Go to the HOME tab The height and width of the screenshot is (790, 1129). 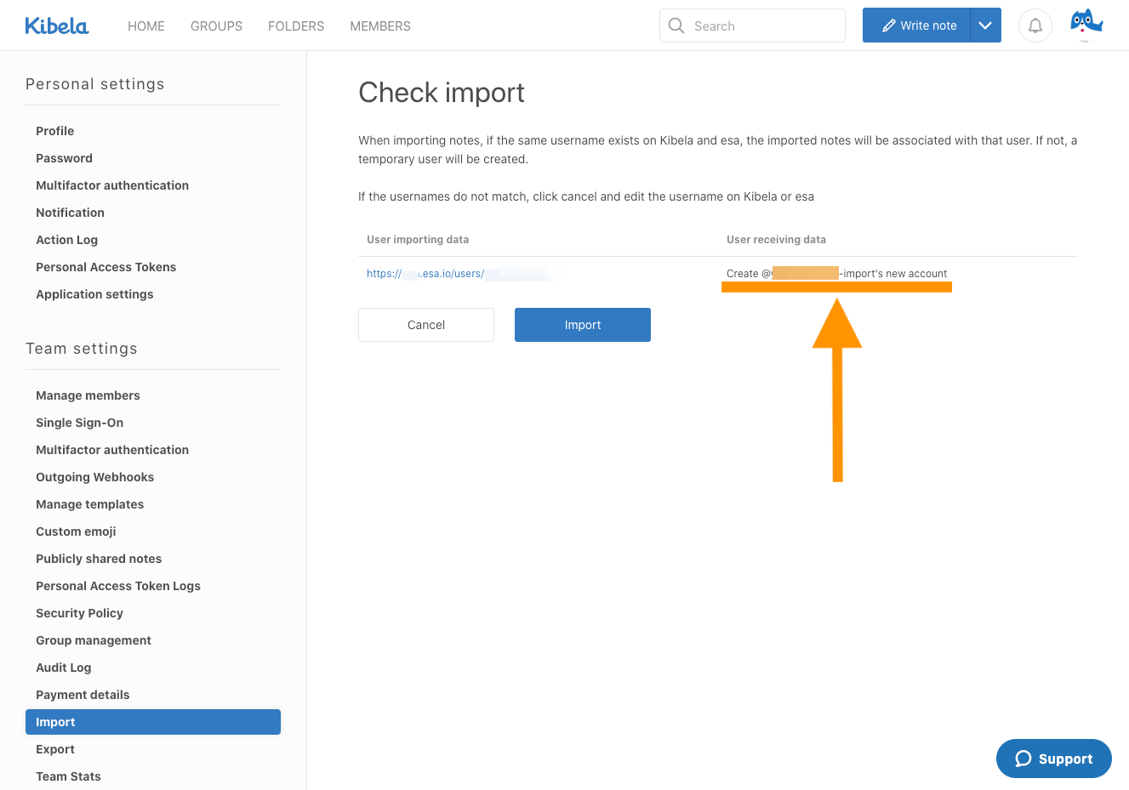pyautogui.click(x=146, y=26)
